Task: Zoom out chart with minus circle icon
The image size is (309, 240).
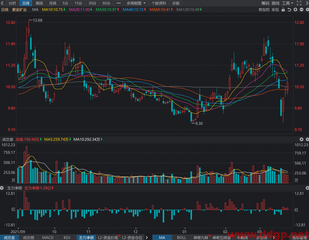Action: 301,9
